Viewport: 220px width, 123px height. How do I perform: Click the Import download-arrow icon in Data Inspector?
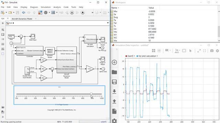click(x=114, y=92)
